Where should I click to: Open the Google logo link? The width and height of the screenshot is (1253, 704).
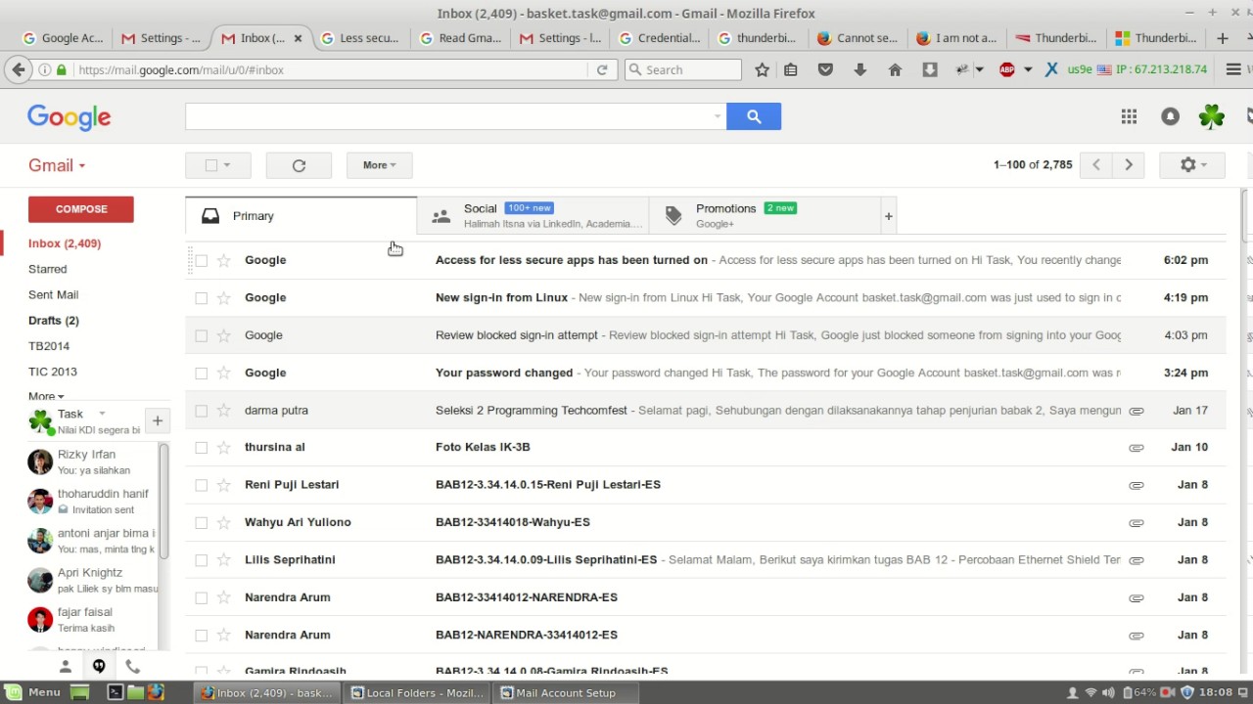coord(69,117)
